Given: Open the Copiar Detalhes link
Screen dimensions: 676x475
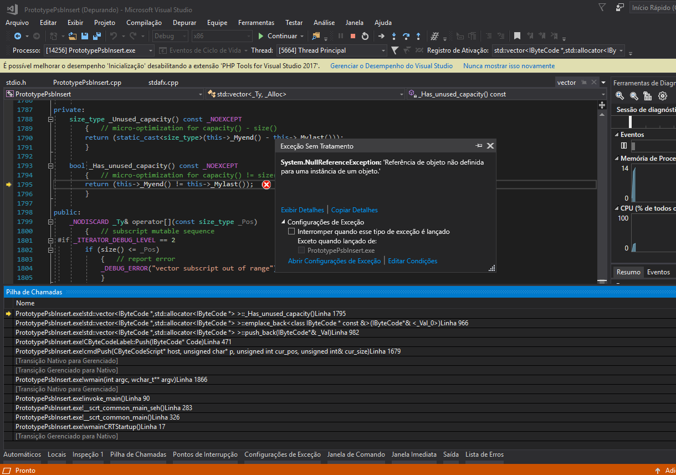Looking at the screenshot, I should 353,210.
